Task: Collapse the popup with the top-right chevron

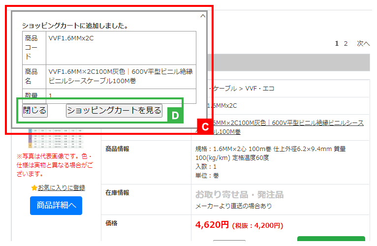Action: (202, 16)
